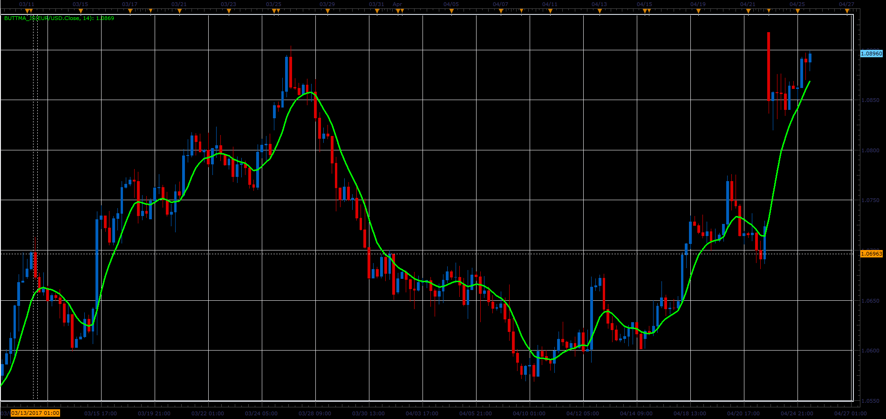Click bottom axis time 04/14 09:00

click(x=636, y=413)
